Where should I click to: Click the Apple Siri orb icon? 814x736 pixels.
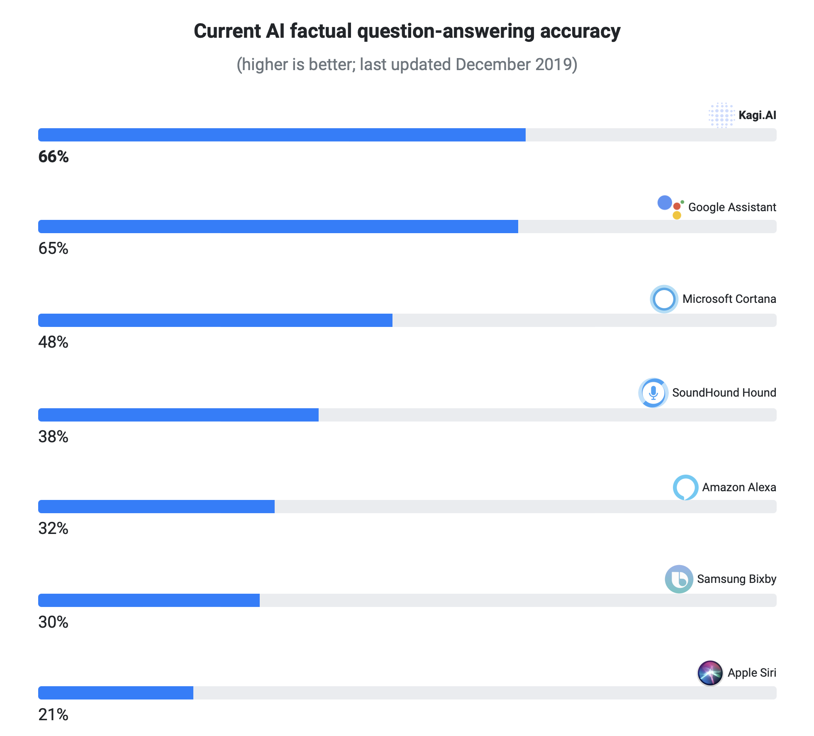(710, 673)
